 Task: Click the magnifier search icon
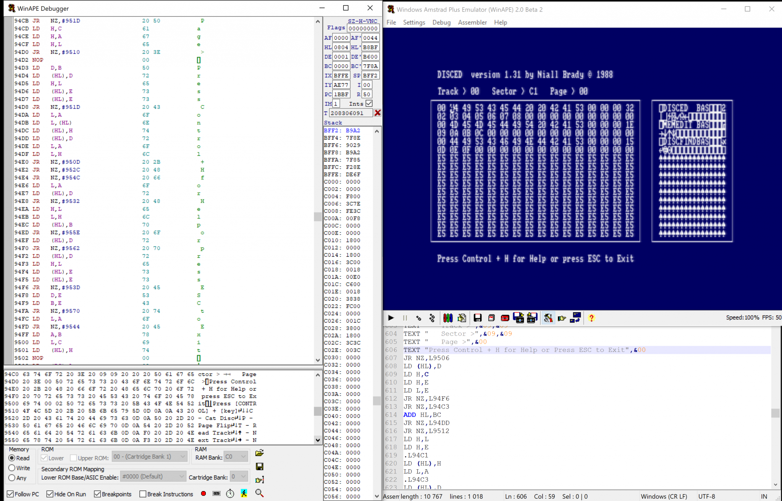[x=260, y=494]
